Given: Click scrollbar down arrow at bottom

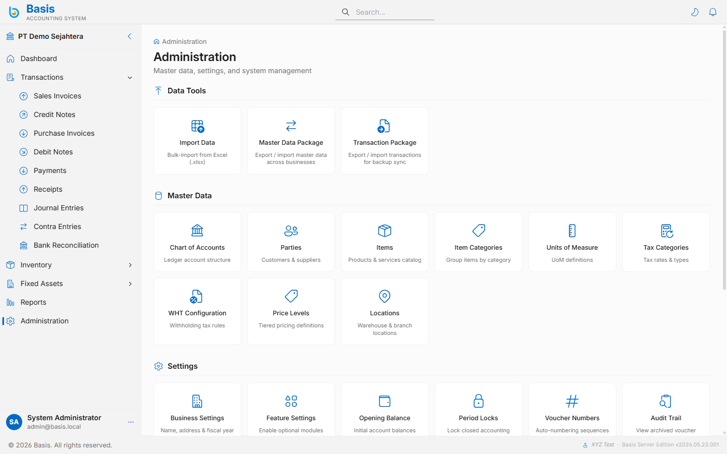Looking at the screenshot, I should (724, 433).
